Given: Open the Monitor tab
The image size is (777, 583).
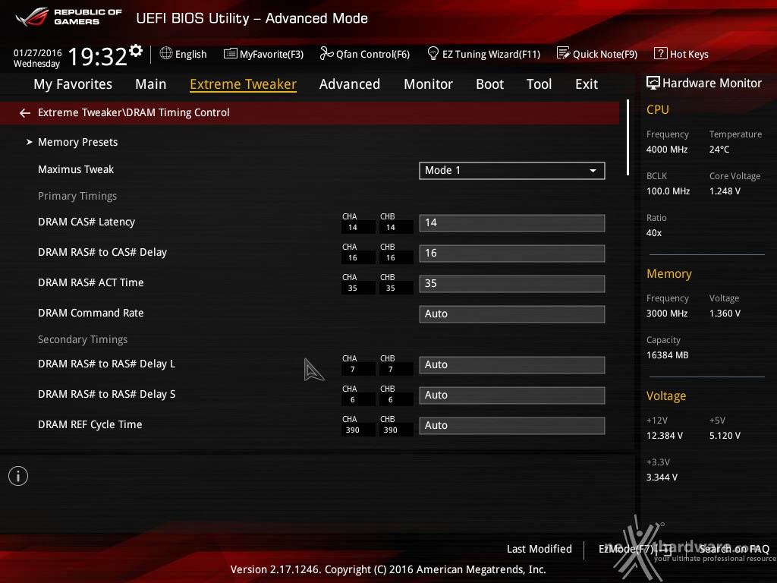Looking at the screenshot, I should (x=428, y=84).
